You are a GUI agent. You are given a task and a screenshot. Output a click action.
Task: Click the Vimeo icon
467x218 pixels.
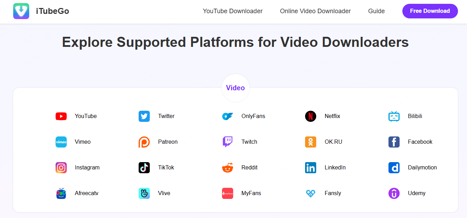[x=61, y=142]
